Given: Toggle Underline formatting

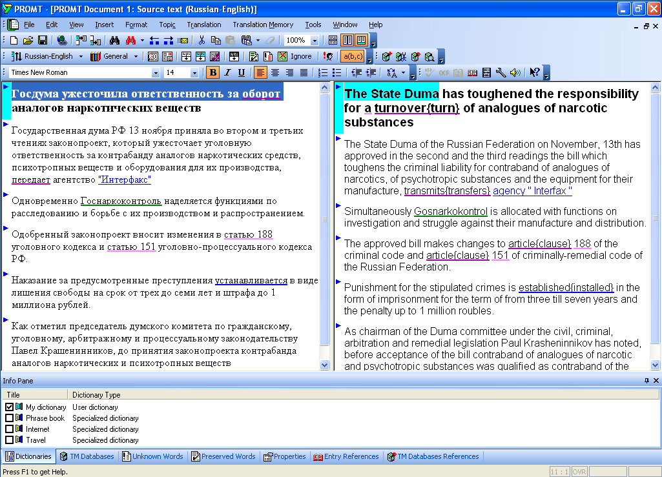Looking at the screenshot, I should tap(242, 72).
